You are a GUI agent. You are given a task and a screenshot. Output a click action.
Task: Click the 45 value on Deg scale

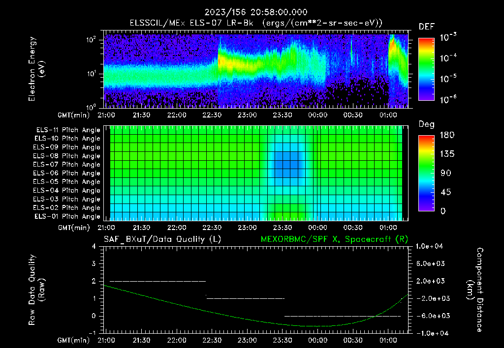point(445,192)
